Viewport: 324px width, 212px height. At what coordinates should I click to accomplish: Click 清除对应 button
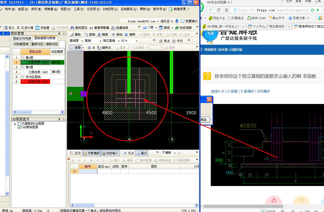point(52,44)
